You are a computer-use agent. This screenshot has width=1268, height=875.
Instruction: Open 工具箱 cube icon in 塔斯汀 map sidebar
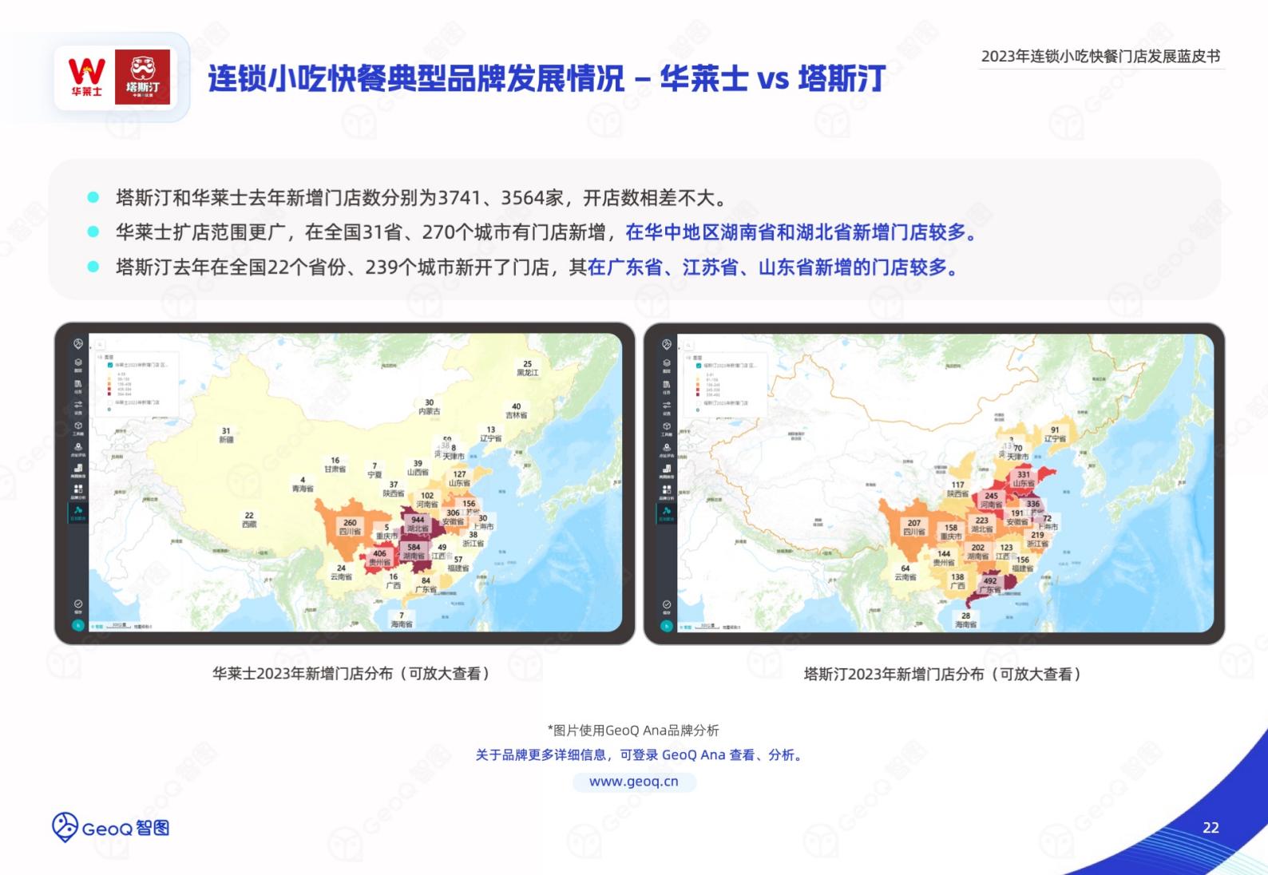(x=667, y=428)
